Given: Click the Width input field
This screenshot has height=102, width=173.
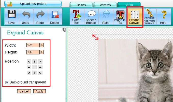Looking at the screenshot, I should (33, 45).
